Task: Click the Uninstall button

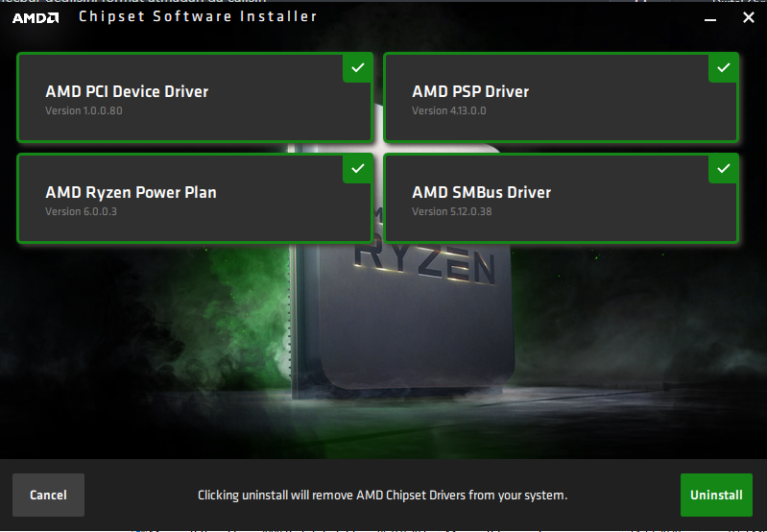Action: point(716,495)
